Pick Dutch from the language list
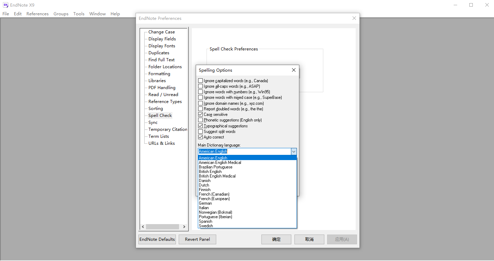The image size is (494, 261). coord(247,185)
